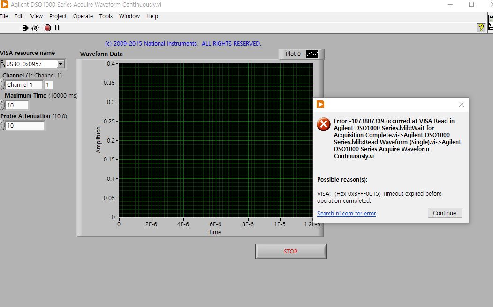Viewport: 493px width, 307px height.
Task: Click the red Abort Execution icon
Action: 47,28
